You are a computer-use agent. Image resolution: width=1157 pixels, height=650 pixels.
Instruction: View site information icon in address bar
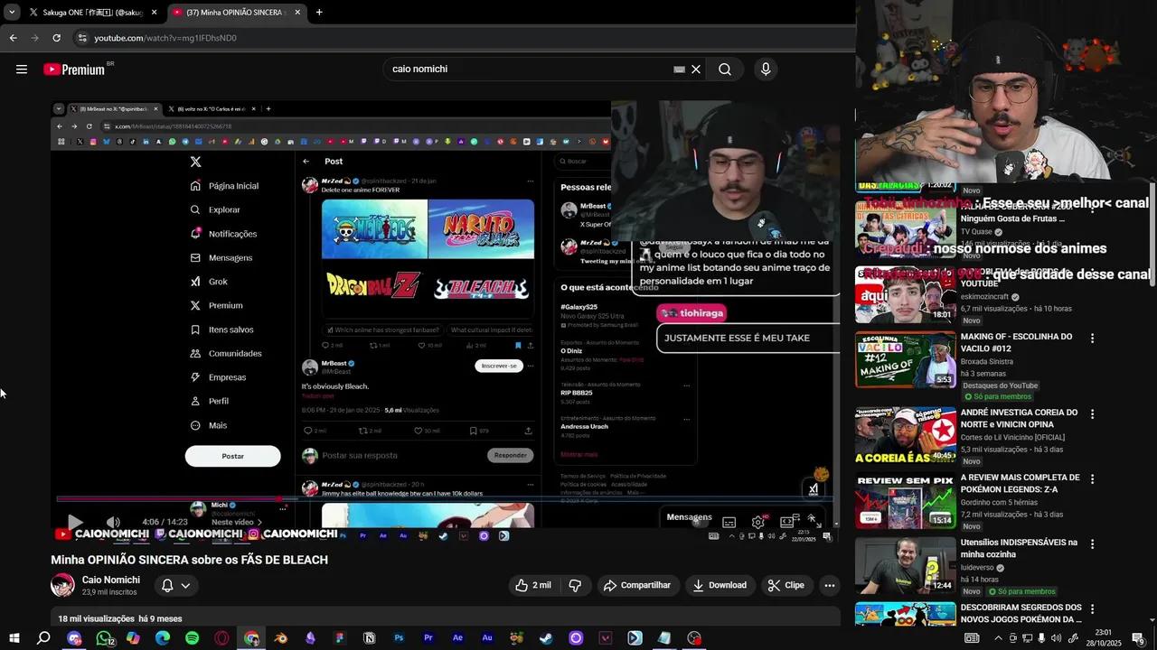(x=82, y=38)
